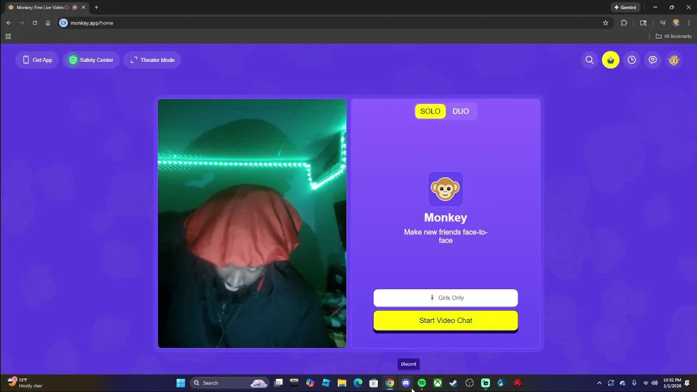Select the SOLO mode tab
This screenshot has height=392, width=697.
pos(430,111)
